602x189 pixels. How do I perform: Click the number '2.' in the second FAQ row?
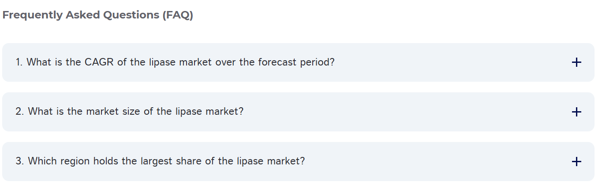point(20,112)
